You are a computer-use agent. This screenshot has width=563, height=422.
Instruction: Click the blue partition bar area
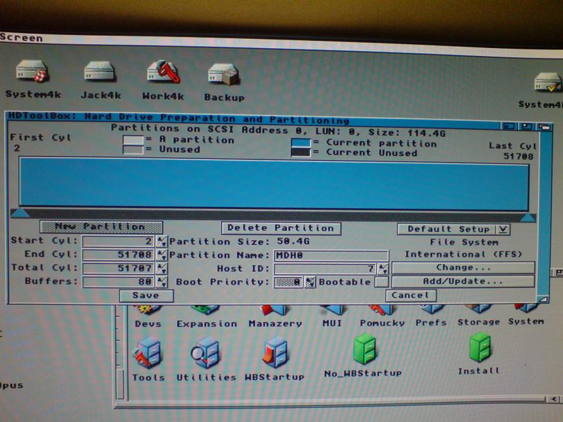point(273,184)
